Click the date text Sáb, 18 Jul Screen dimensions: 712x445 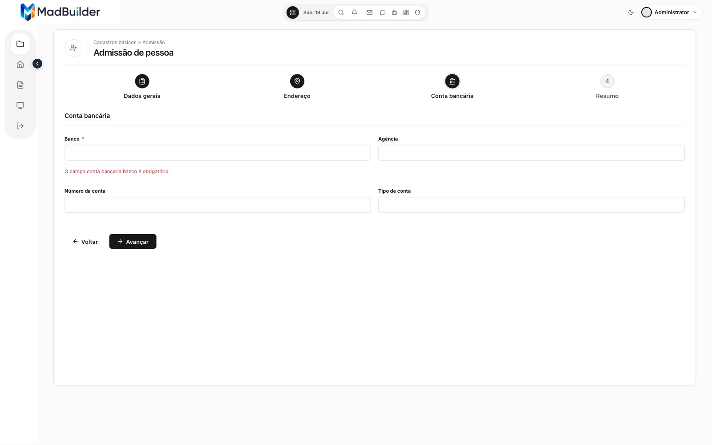316,12
